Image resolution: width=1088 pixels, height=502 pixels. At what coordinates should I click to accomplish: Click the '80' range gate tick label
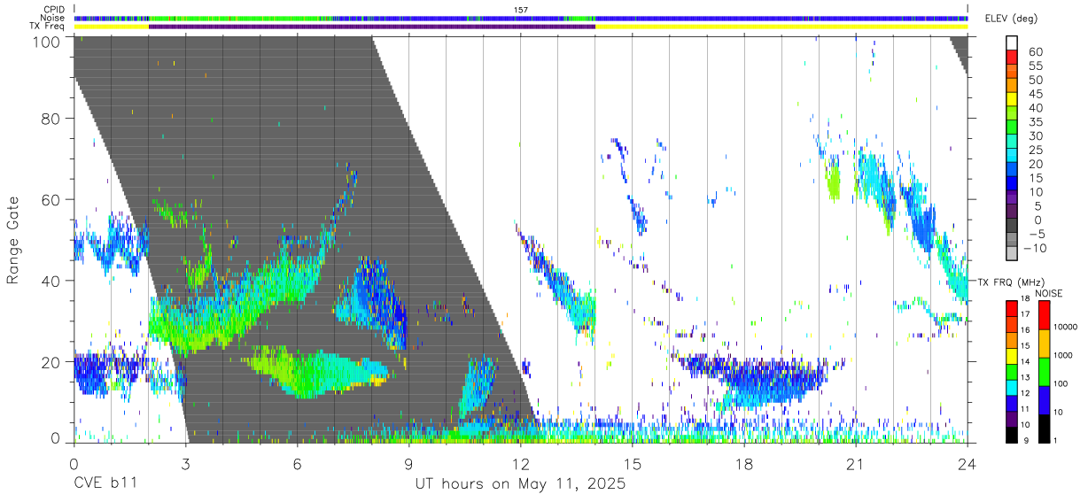click(51, 118)
